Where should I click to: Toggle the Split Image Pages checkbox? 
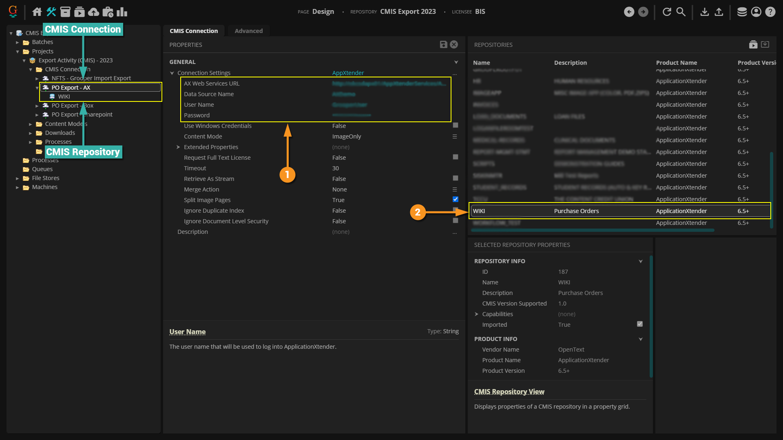(x=455, y=199)
